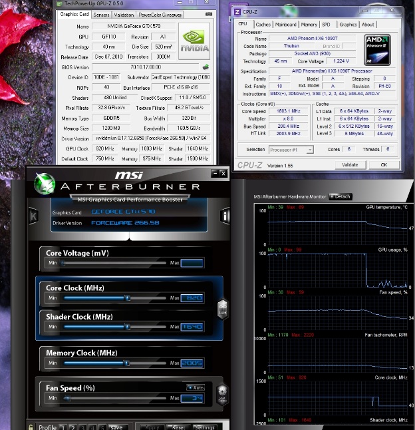Click Memory Clock value field 2005
This screenshot has height=430, width=415.
tap(192, 363)
